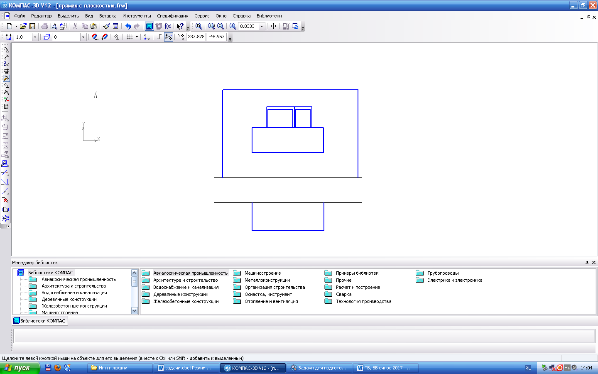Click the Save document icon
The height and width of the screenshot is (374, 598).
click(x=32, y=26)
